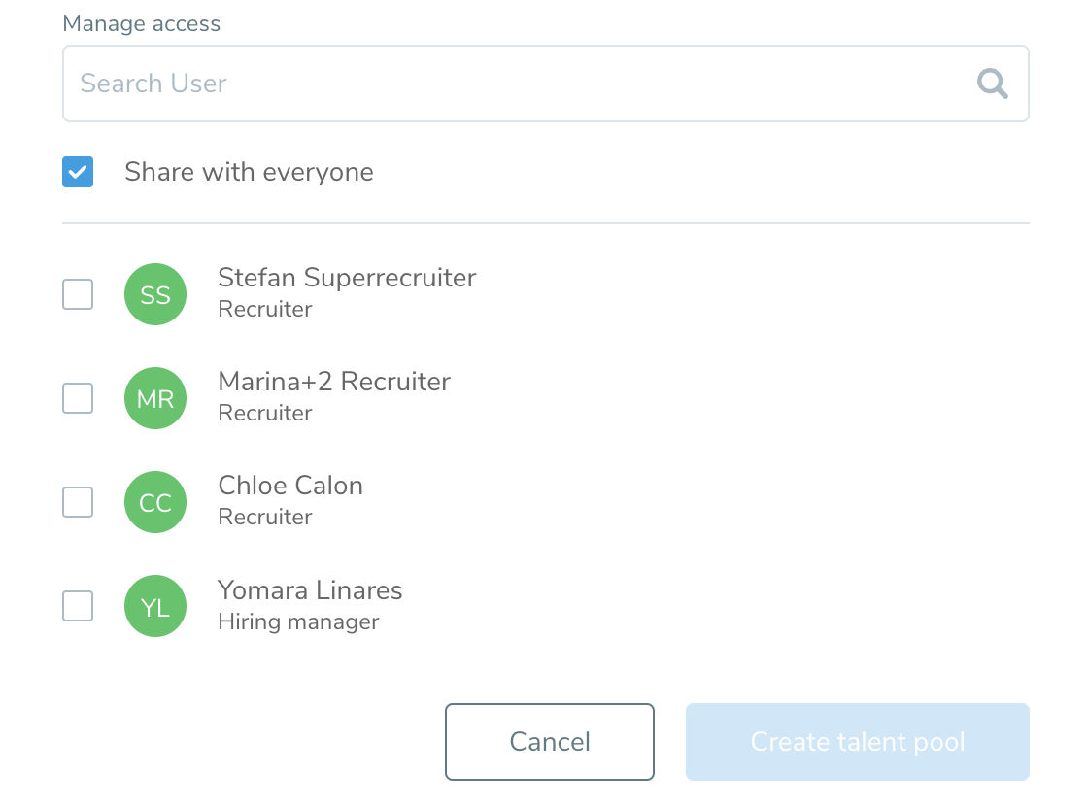Check the box beside Stefan Superrecruiter
Image resolution: width=1088 pixels, height=806 pixels.
(x=78, y=294)
